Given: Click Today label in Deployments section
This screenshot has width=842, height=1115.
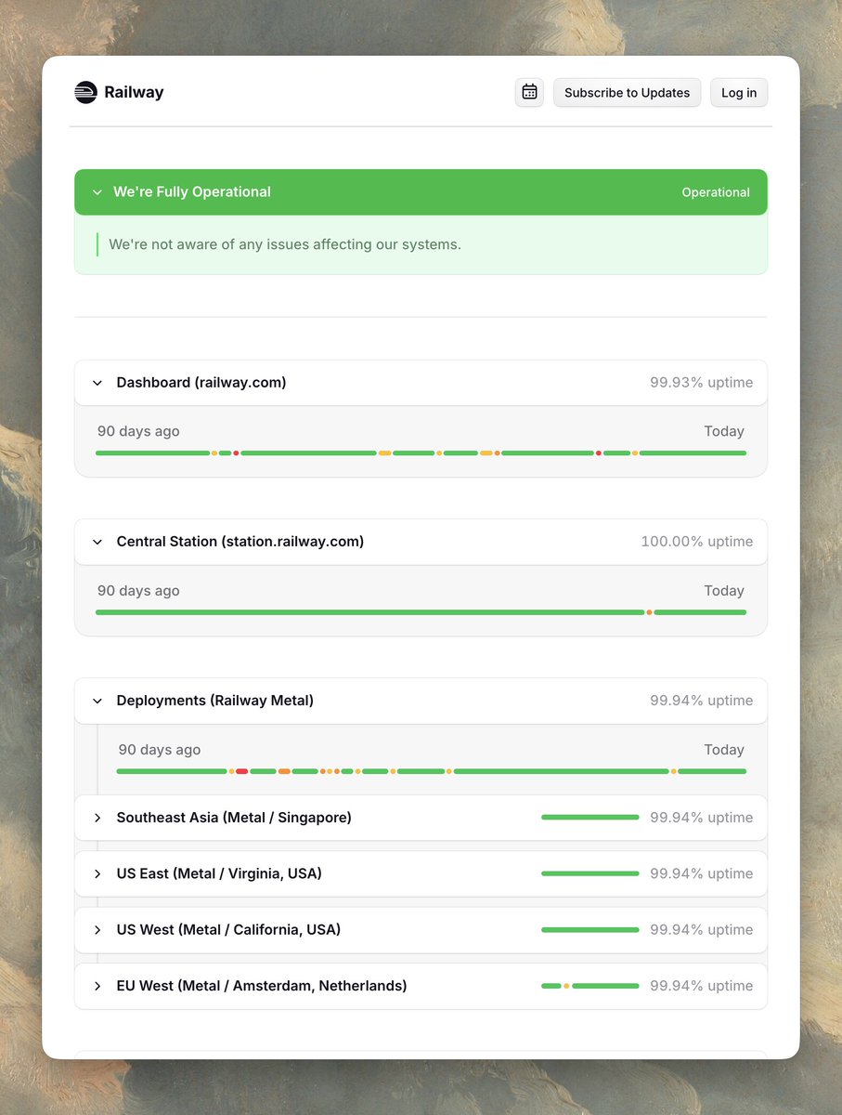Looking at the screenshot, I should [x=724, y=750].
